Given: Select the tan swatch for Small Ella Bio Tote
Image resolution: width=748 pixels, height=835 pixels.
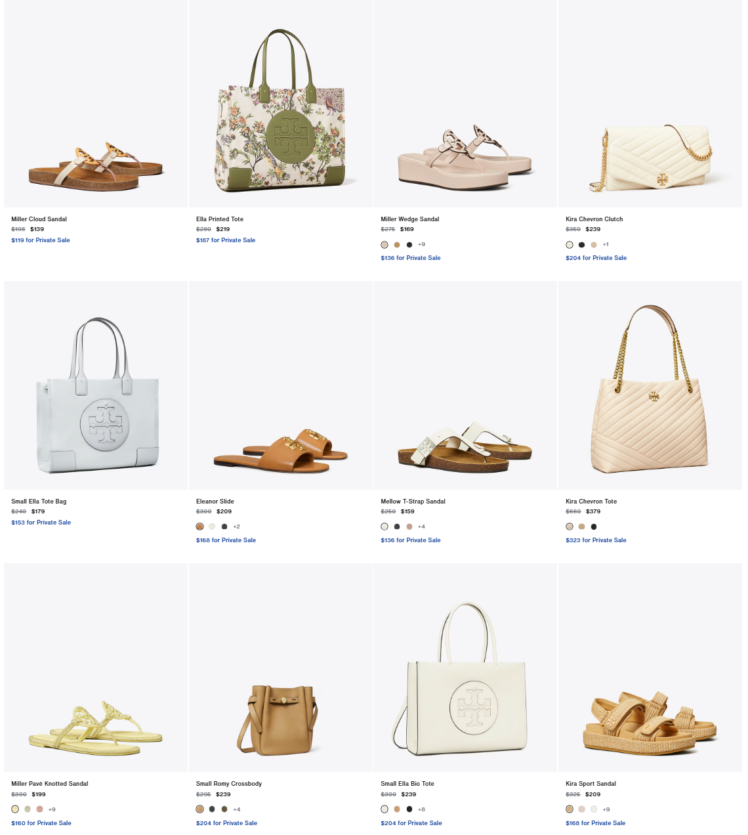Looking at the screenshot, I should [397, 809].
